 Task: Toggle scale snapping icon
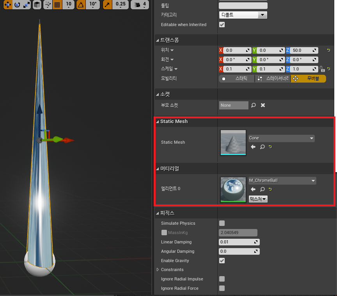coord(107,5)
